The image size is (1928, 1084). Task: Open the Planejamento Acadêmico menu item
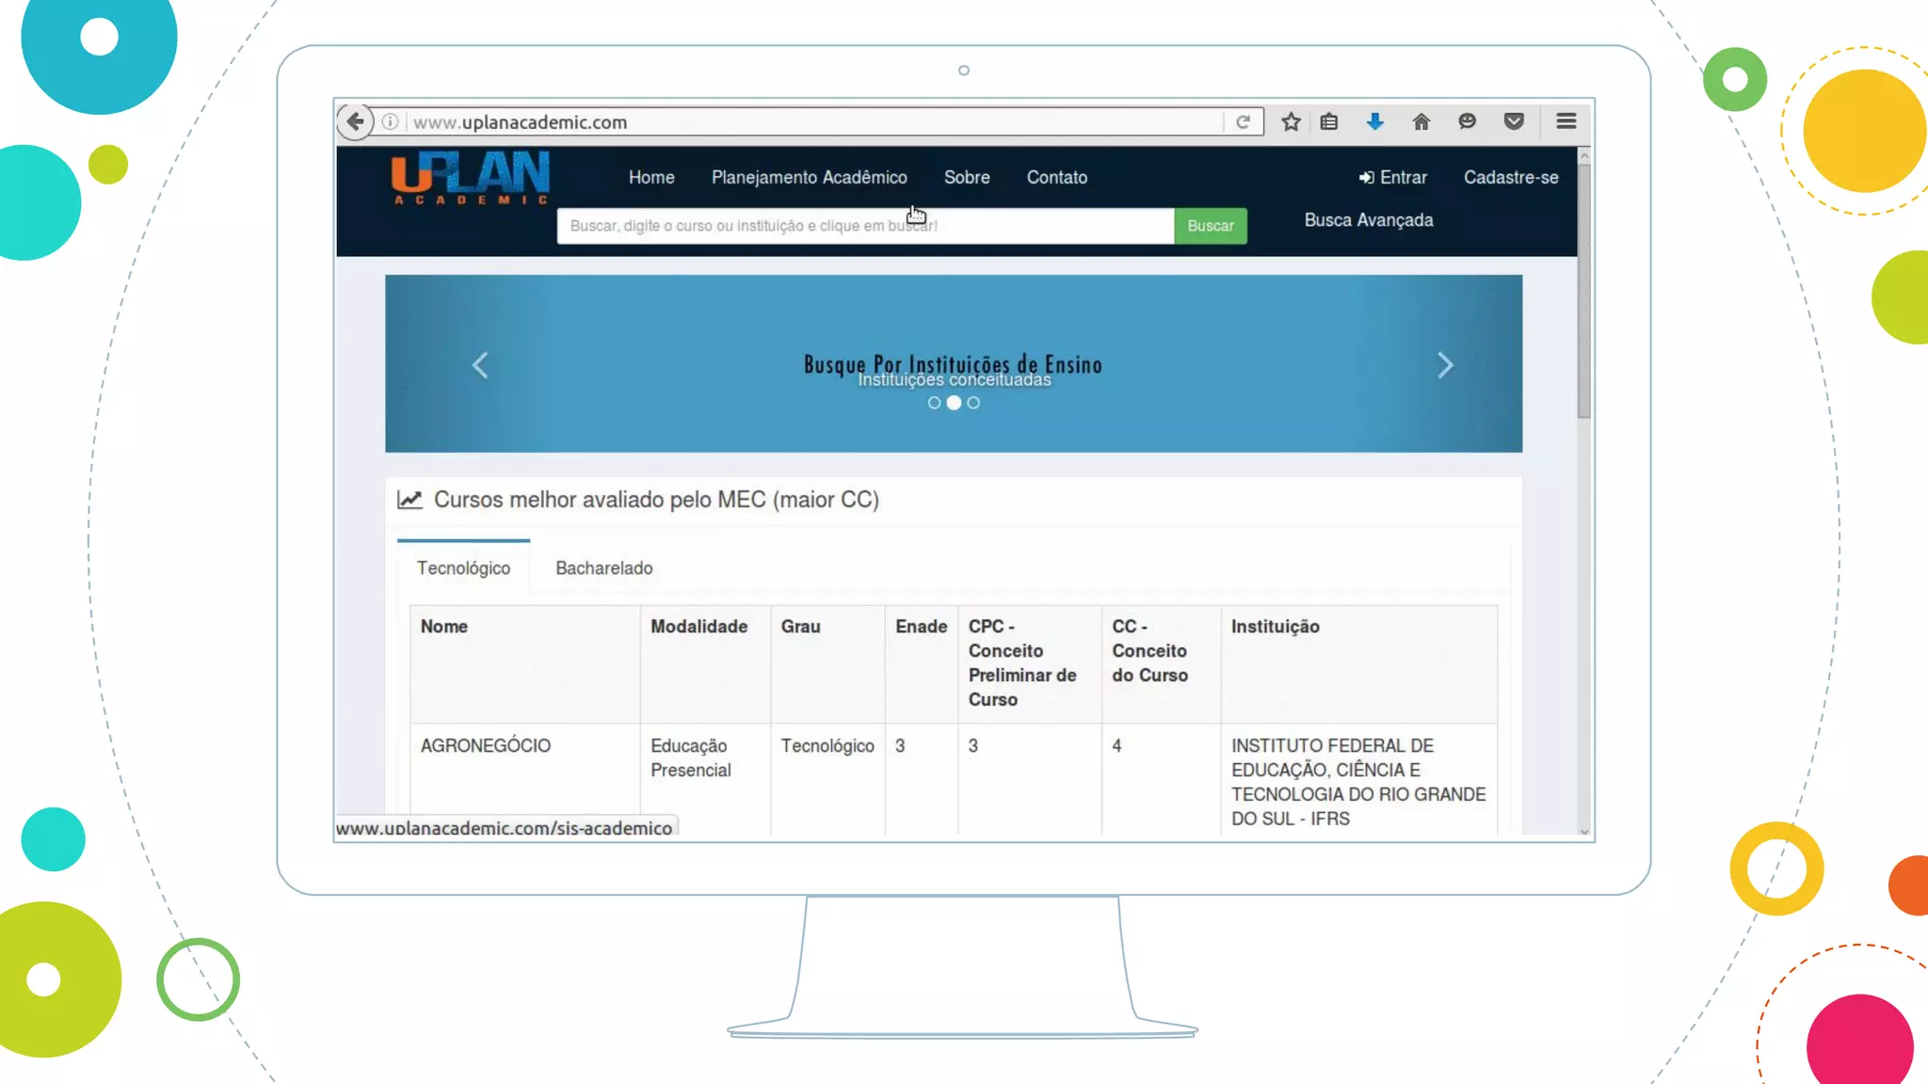(x=809, y=178)
